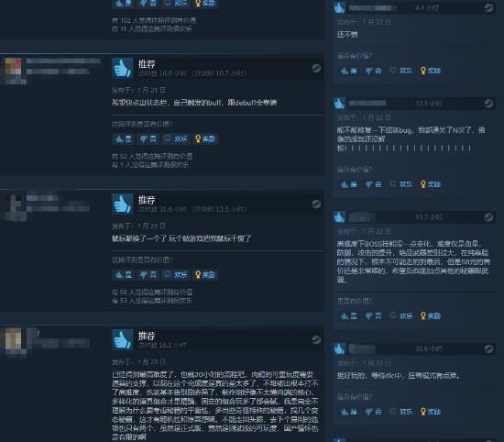Click Steam logo icon on 31.6 hours review
504x442 pixels.
pos(316,204)
